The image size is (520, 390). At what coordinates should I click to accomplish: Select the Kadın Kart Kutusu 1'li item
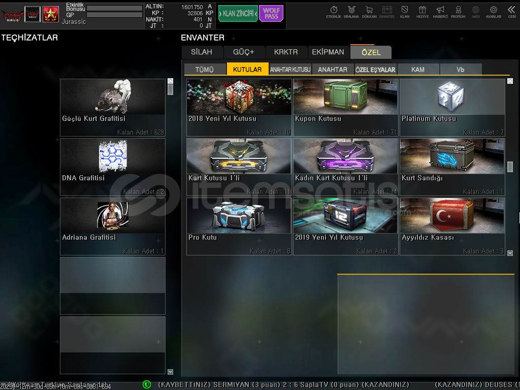tap(345, 167)
